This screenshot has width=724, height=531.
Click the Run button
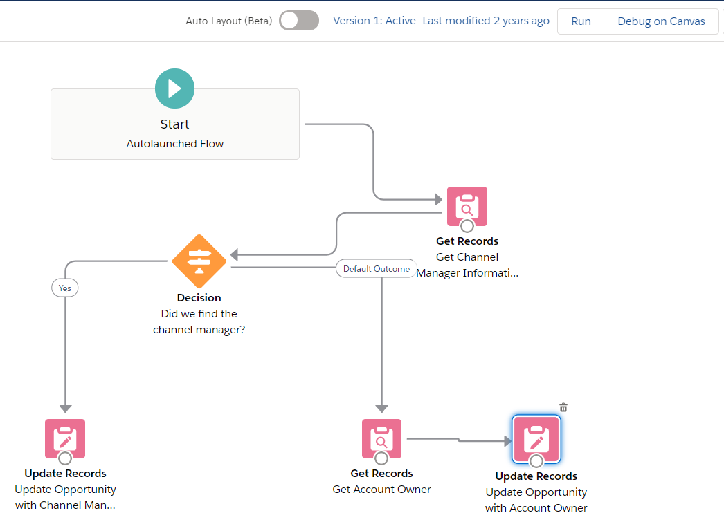[x=580, y=21]
